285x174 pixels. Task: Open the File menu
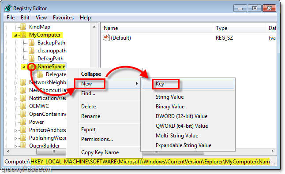11,18
